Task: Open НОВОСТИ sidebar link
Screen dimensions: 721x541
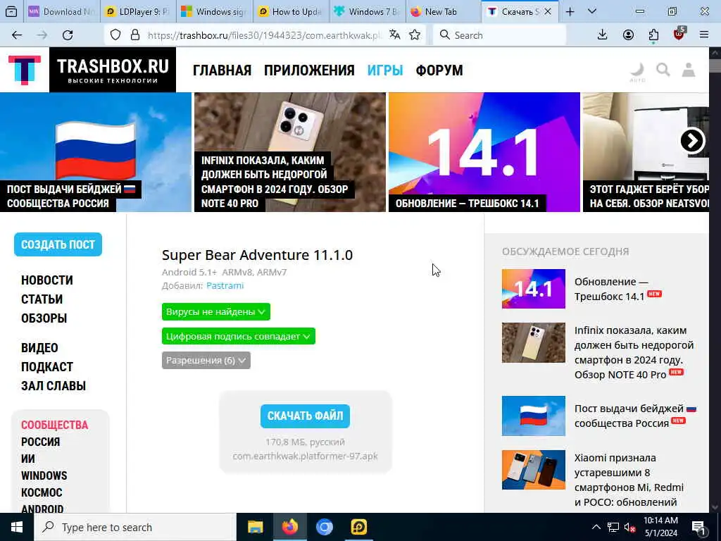Action: (x=47, y=280)
